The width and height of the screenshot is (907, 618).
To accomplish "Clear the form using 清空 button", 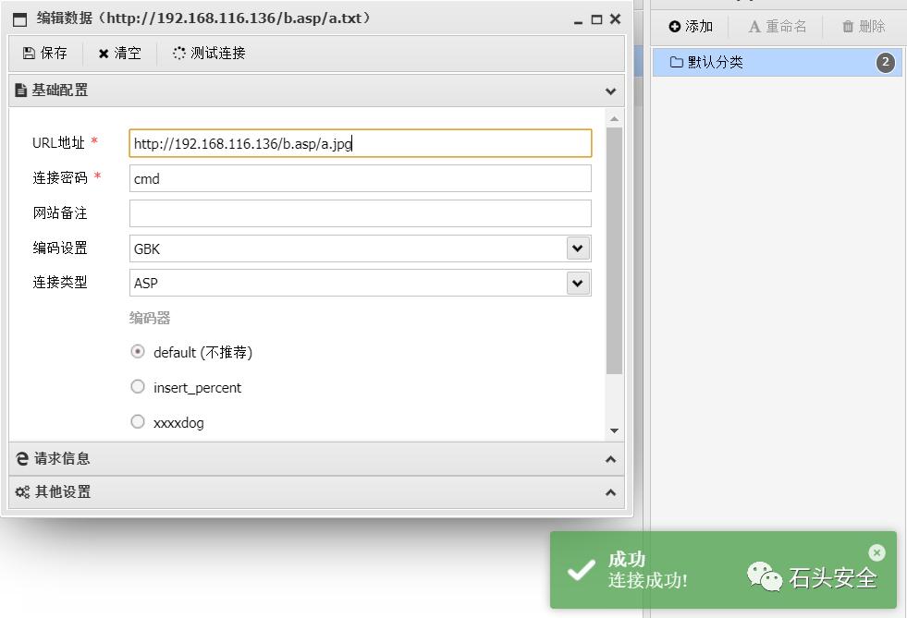I will coord(120,54).
